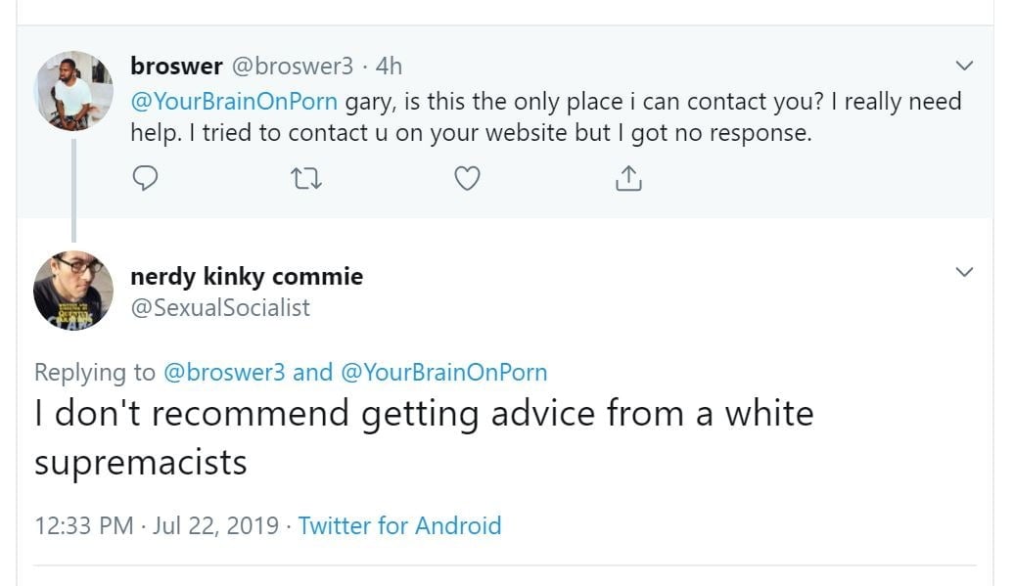This screenshot has height=586, width=1014.
Task: Click nerdy kinky commie display name
Action: [x=247, y=277]
